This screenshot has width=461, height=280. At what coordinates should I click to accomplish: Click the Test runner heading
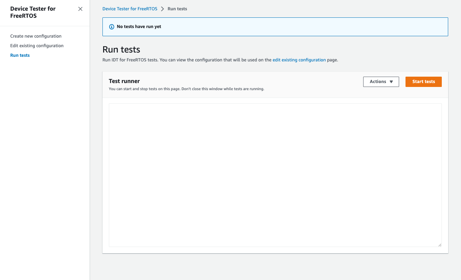[124, 81]
